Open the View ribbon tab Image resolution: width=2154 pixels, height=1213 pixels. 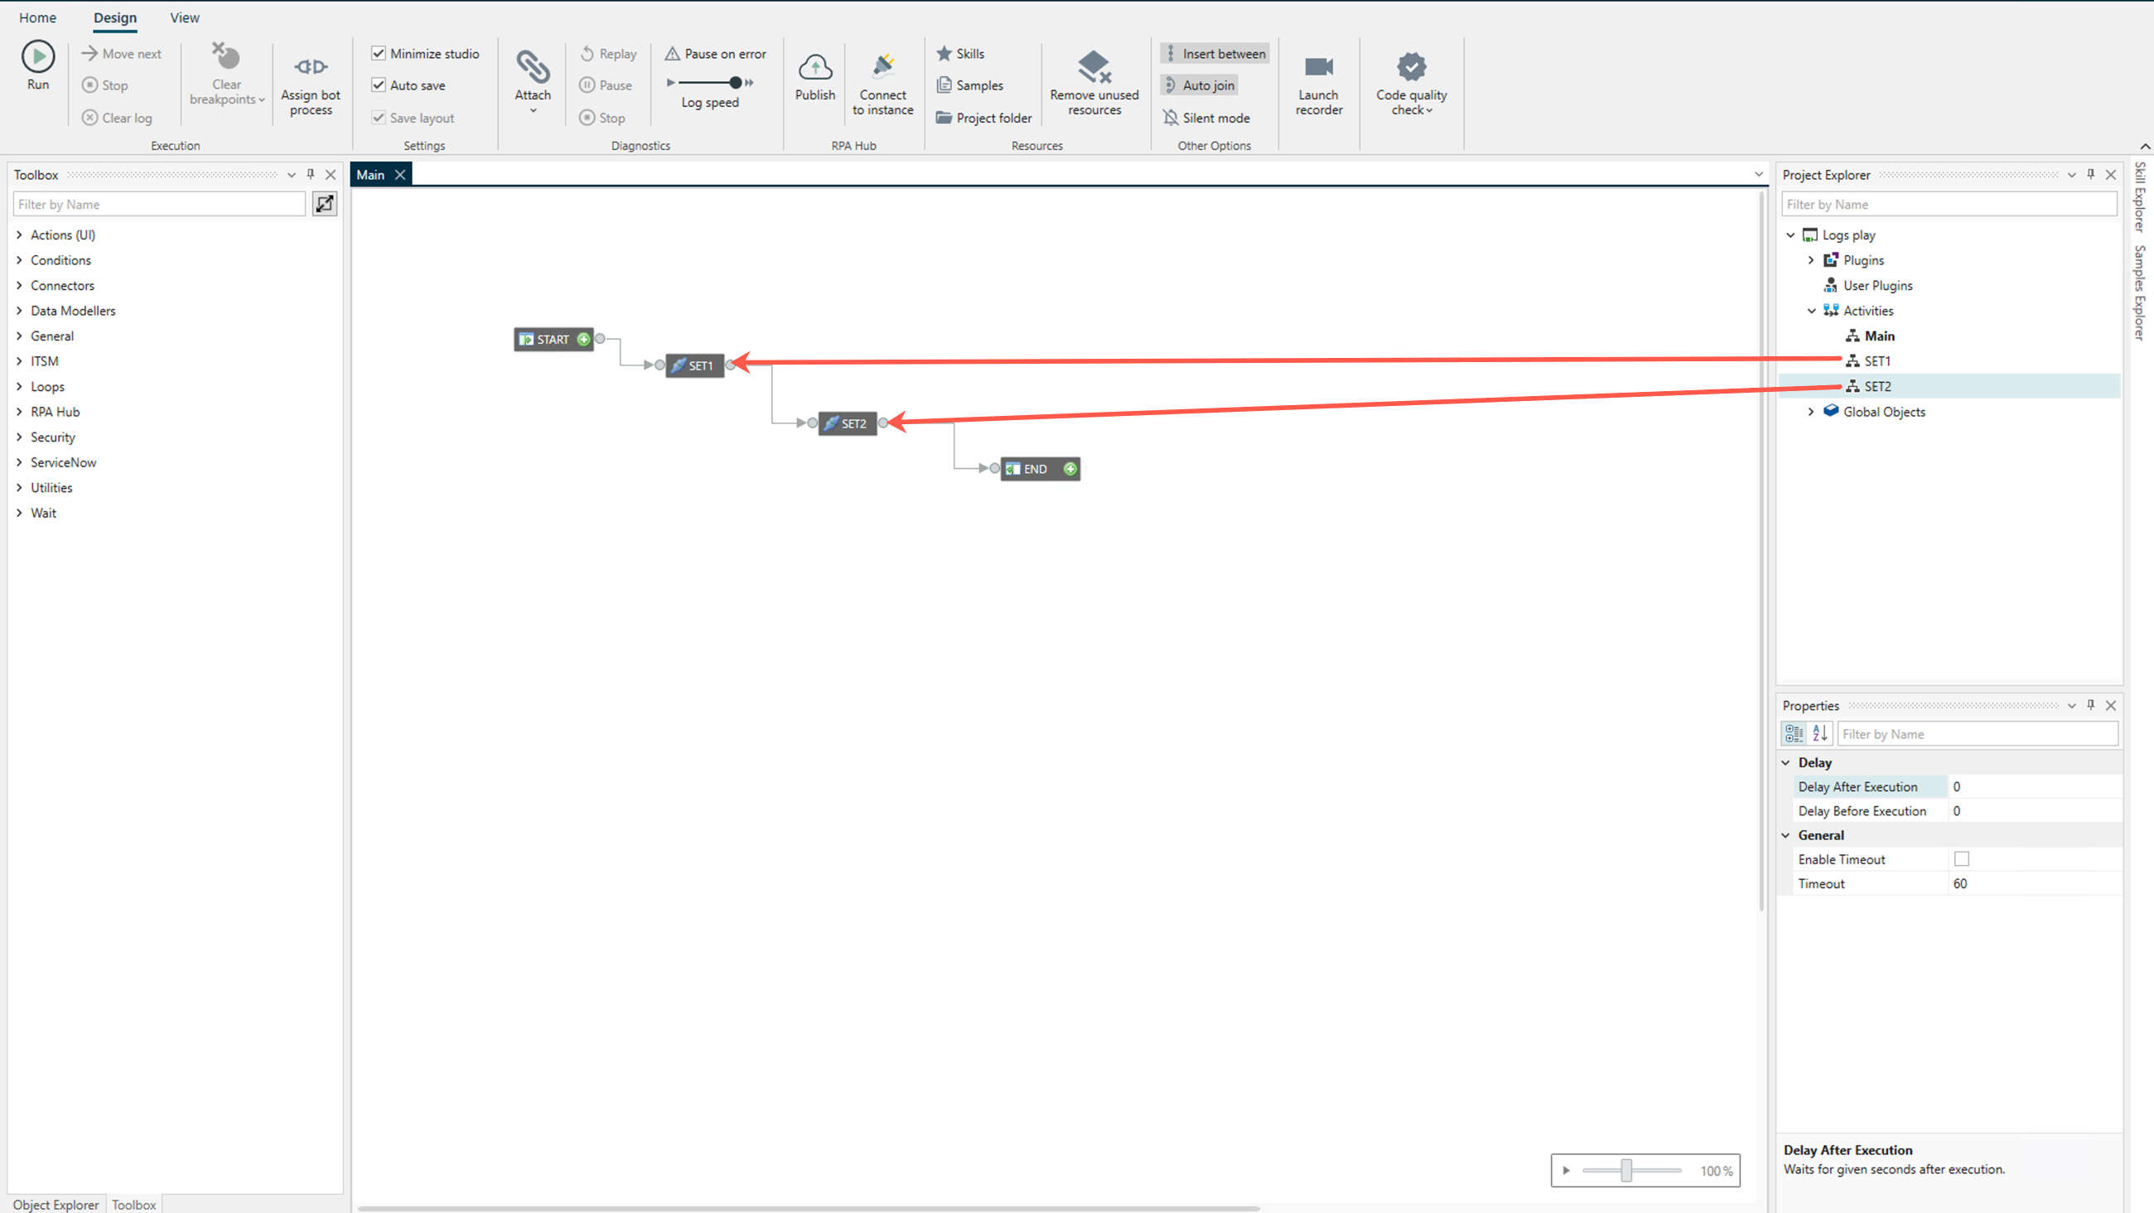tap(185, 17)
